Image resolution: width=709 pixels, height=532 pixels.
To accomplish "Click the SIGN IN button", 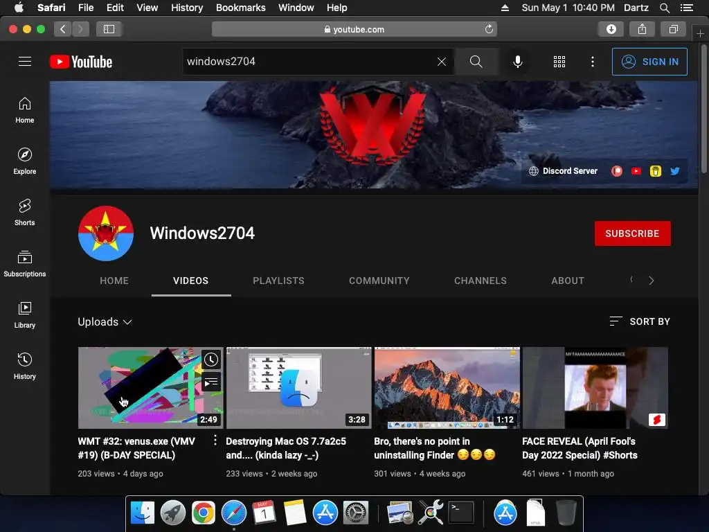I will click(649, 62).
